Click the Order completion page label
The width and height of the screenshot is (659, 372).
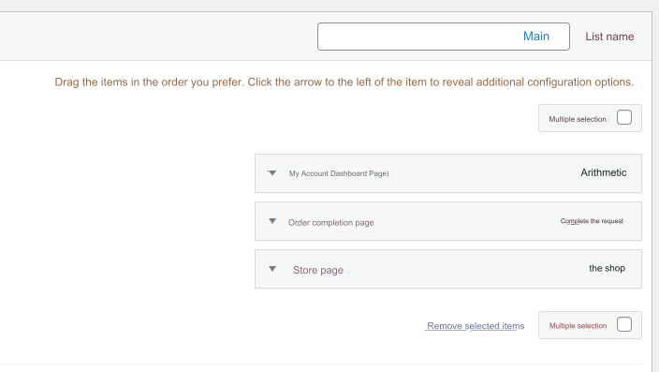[x=330, y=223]
